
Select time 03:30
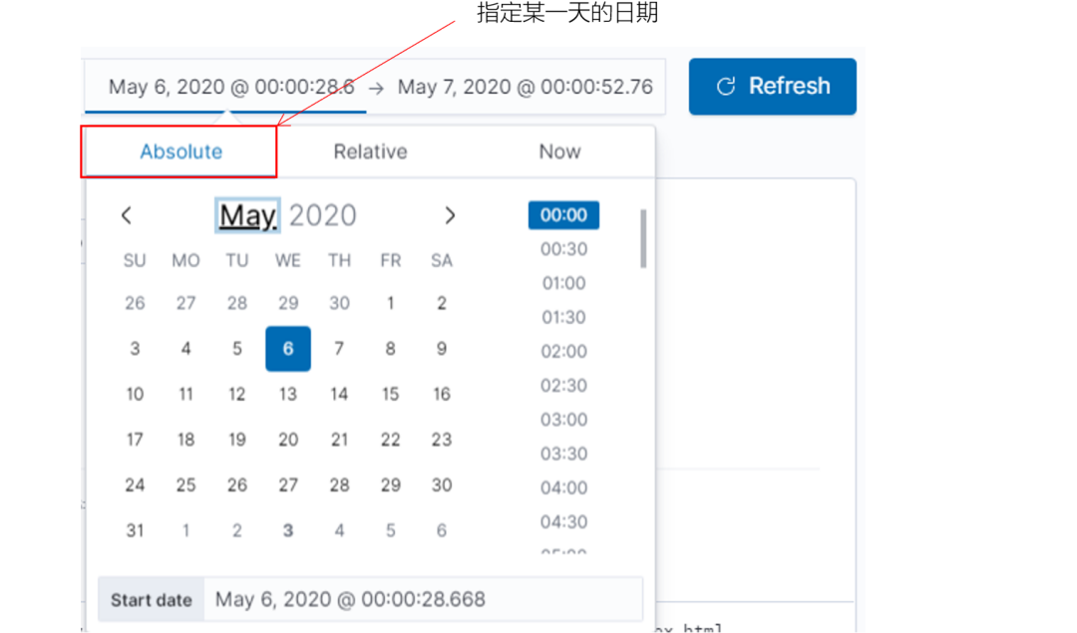click(563, 454)
